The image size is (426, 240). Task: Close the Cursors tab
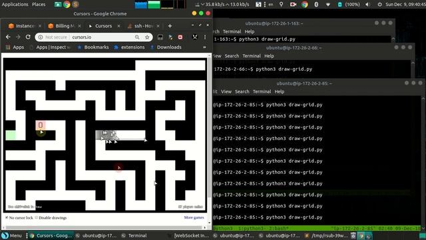(118, 26)
